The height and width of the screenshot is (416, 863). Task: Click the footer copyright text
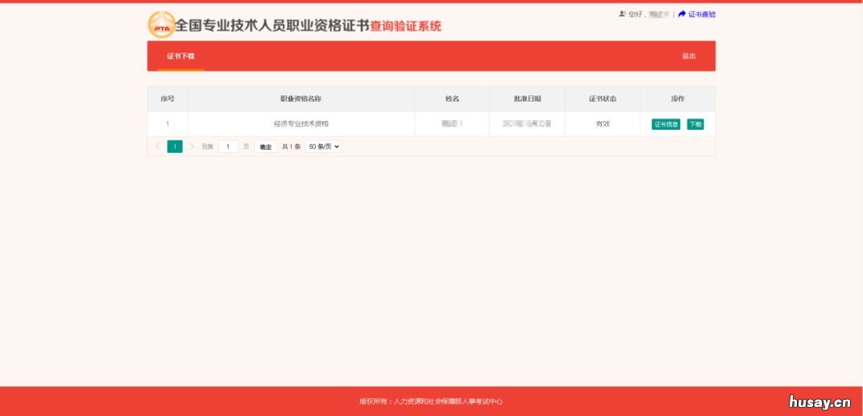(431, 401)
